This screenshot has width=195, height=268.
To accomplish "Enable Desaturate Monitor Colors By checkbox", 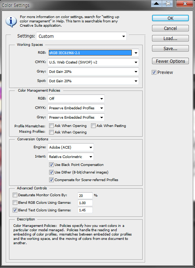I will [x=15, y=195].
